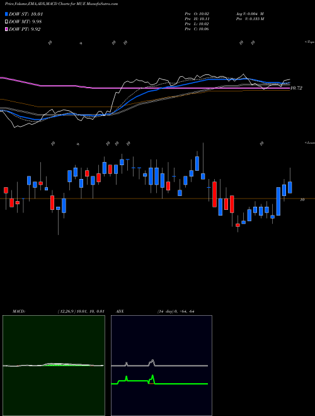Click the '<Tops' marker label
This screenshot has width=315, height=416.
pos(310,42)
